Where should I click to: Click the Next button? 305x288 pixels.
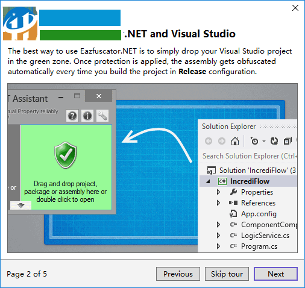click(x=275, y=274)
